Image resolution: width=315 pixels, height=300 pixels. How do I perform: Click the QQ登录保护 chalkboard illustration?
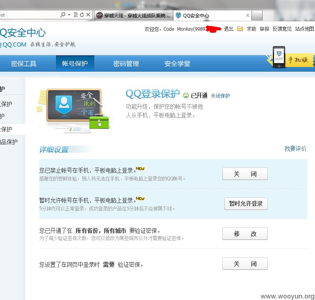tap(74, 110)
